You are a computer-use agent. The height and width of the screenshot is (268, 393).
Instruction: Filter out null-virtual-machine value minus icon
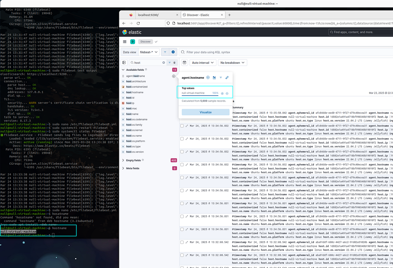227,94
